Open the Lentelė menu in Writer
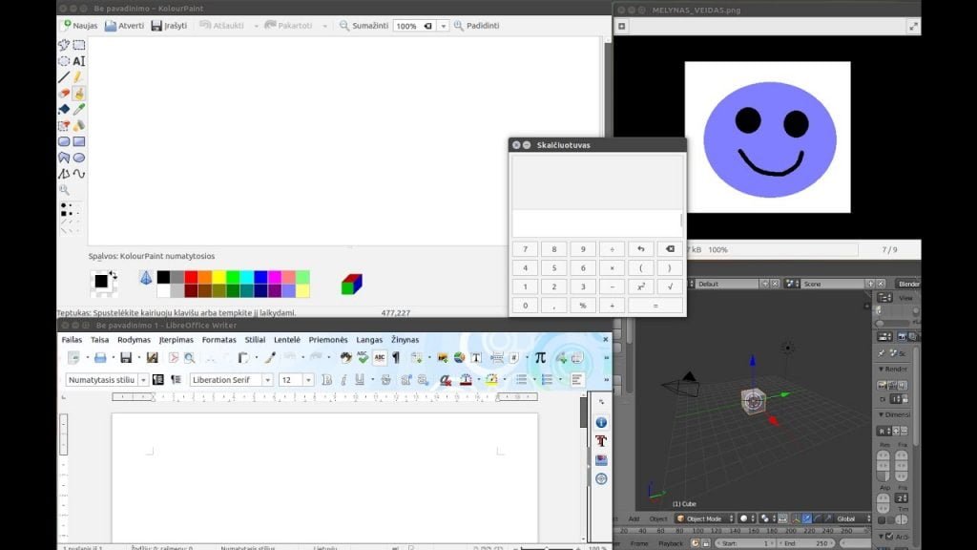The image size is (977, 550). [287, 340]
